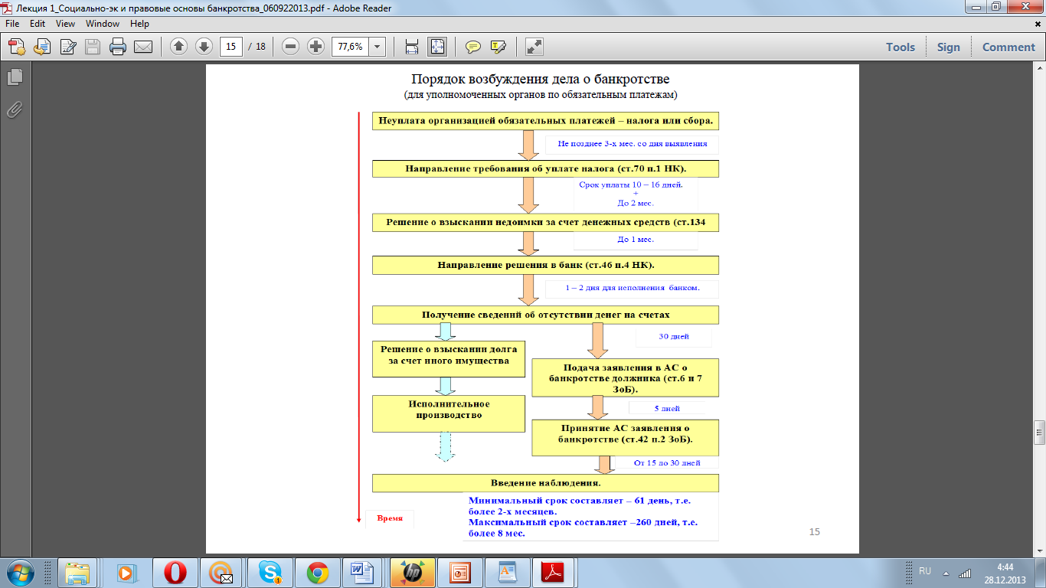
Task: Click the page number input field
Action: [230, 47]
